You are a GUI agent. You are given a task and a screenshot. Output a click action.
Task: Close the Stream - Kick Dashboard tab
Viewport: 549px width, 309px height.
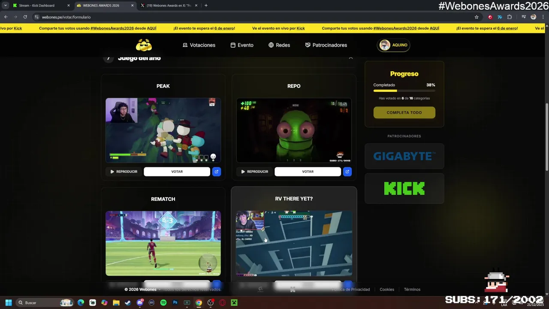(68, 6)
